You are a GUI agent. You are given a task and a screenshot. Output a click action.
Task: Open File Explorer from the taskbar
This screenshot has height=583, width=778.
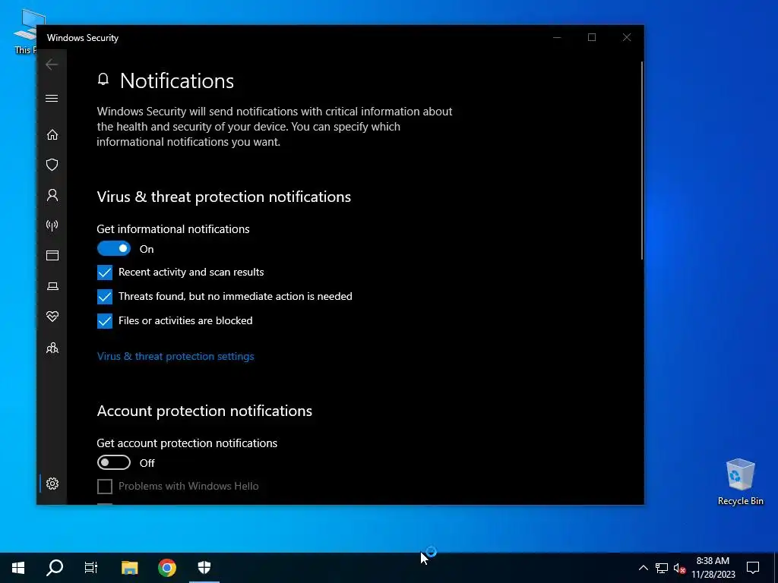click(129, 568)
